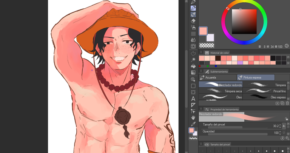The width and height of the screenshot is (290, 153).
Task: Select the Frame border tool
Action: coord(193,92)
